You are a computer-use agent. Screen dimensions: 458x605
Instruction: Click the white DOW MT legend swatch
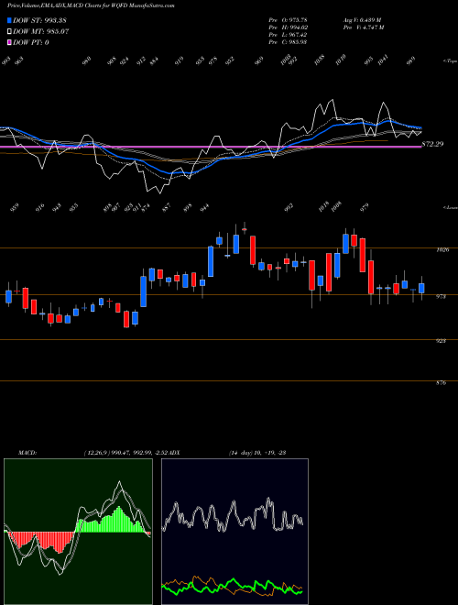pyautogui.click(x=9, y=32)
